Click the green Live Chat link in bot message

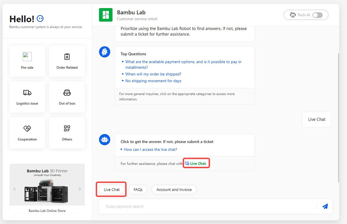pyautogui.click(x=198, y=163)
